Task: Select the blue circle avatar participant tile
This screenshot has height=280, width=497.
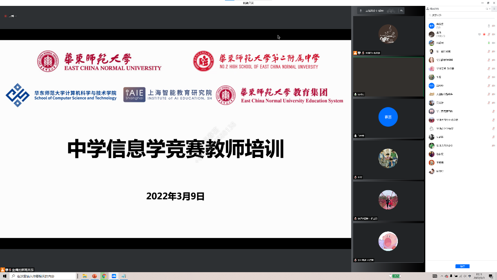Action: [x=388, y=118]
